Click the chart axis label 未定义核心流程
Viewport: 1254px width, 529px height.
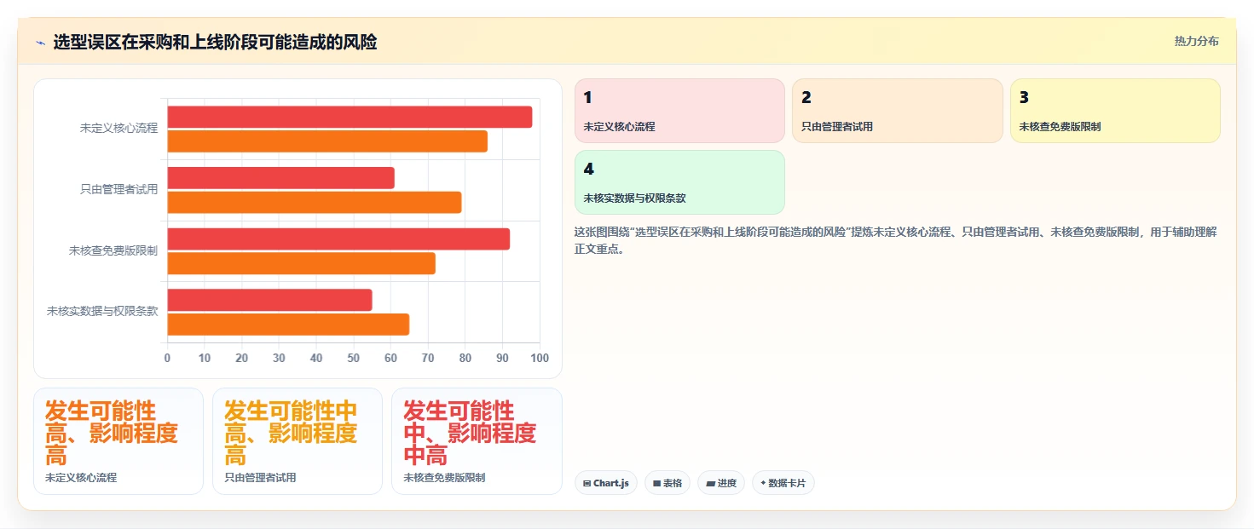pos(118,128)
